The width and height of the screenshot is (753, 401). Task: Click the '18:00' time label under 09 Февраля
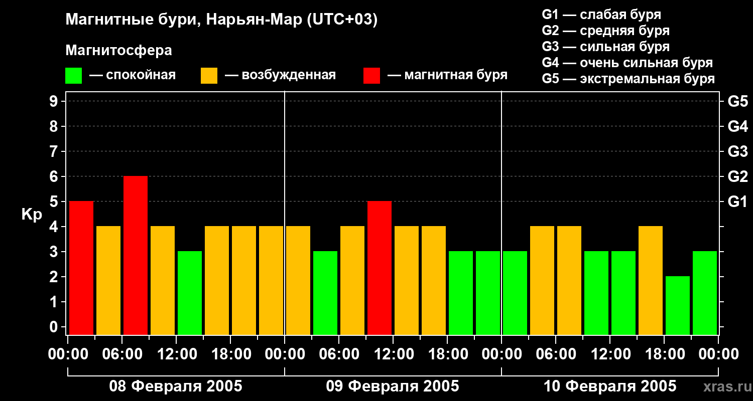[447, 354]
